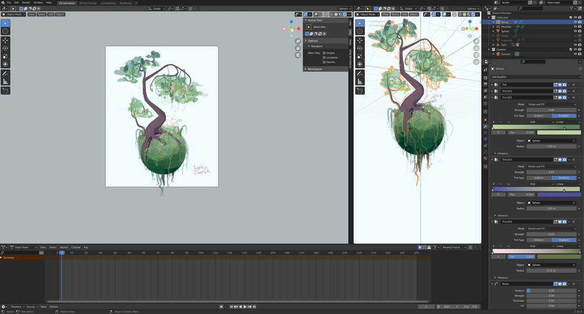Select the Annotate tool in right viewport
This screenshot has height=314, width=584.
tap(360, 74)
